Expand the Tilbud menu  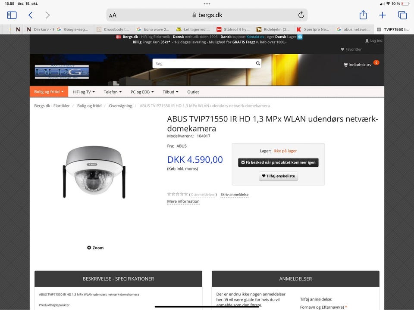coord(170,92)
